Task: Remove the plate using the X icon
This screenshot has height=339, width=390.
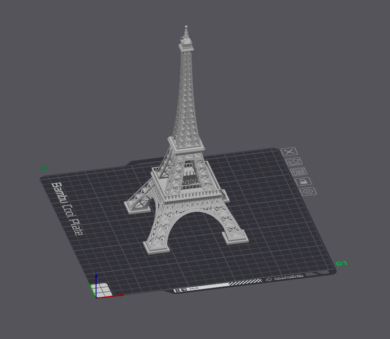Action: [289, 152]
